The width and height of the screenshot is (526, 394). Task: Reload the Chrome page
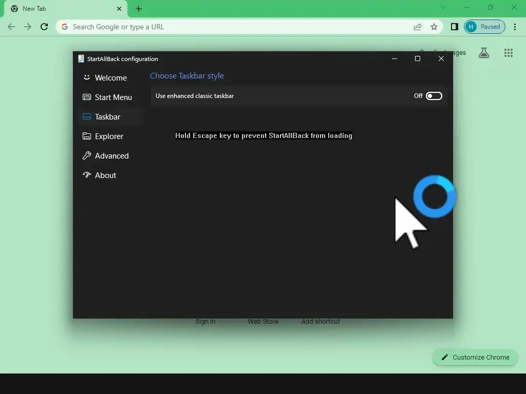pyautogui.click(x=44, y=27)
